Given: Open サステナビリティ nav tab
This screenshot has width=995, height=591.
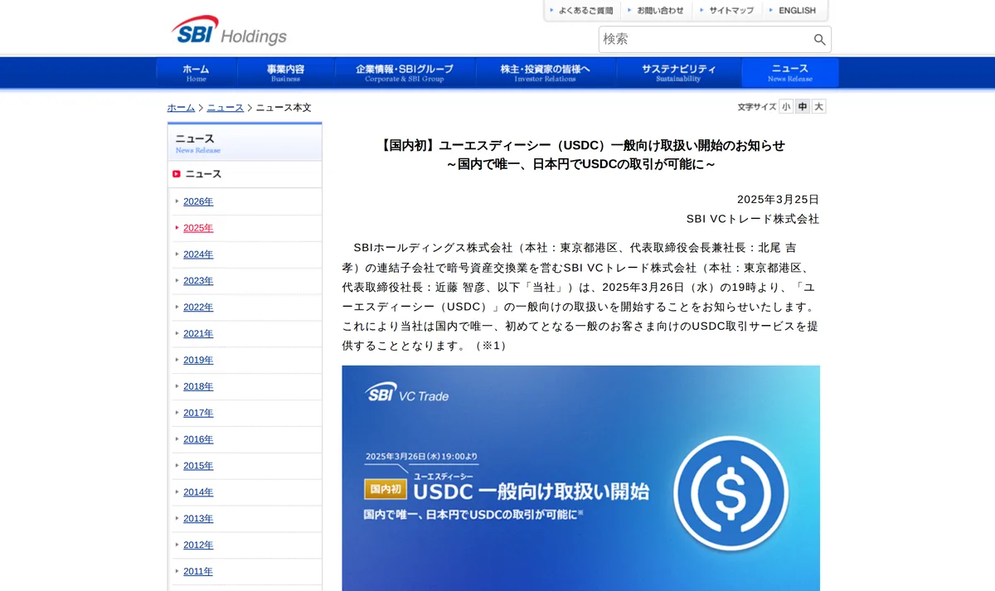Looking at the screenshot, I should pyautogui.click(x=678, y=73).
